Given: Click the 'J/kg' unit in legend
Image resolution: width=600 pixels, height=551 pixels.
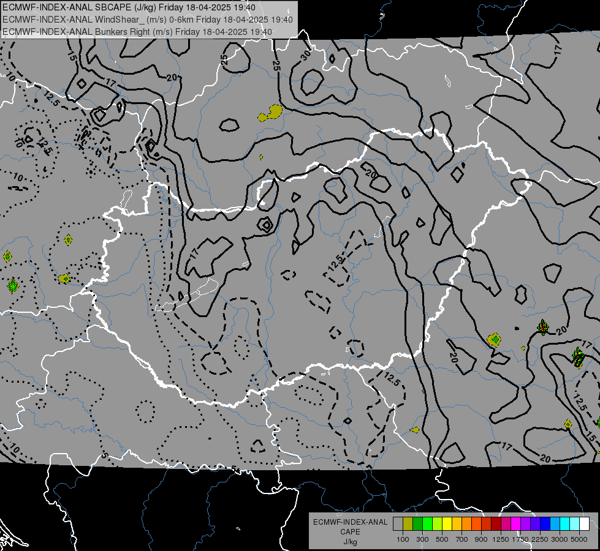Looking at the screenshot, I should [350, 542].
